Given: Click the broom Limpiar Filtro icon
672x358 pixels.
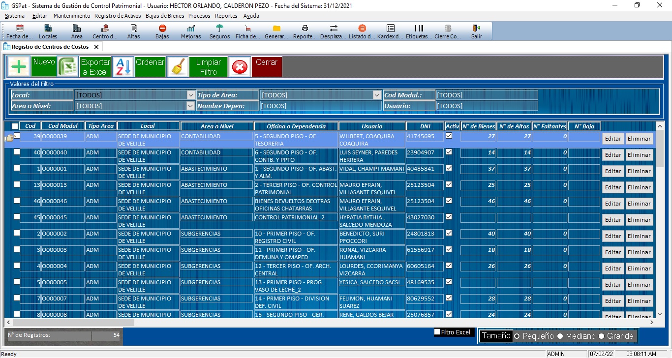Looking at the screenshot, I should point(178,67).
